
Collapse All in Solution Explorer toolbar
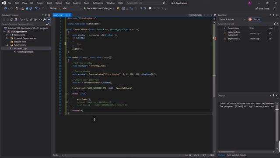tap(31, 20)
